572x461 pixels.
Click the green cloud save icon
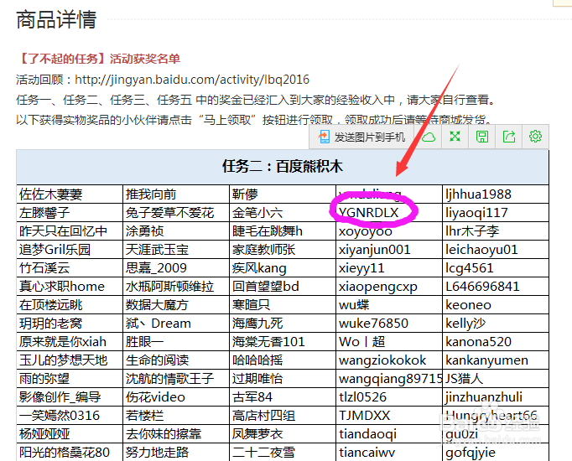pos(429,137)
